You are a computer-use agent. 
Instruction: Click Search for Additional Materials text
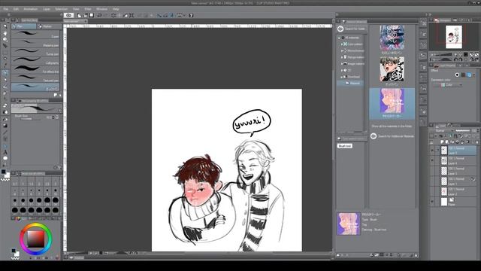(396, 136)
